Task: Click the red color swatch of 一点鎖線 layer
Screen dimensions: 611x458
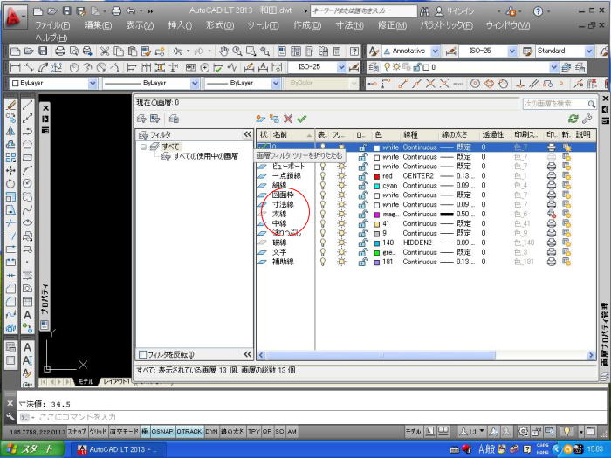Action: pyautogui.click(x=377, y=176)
